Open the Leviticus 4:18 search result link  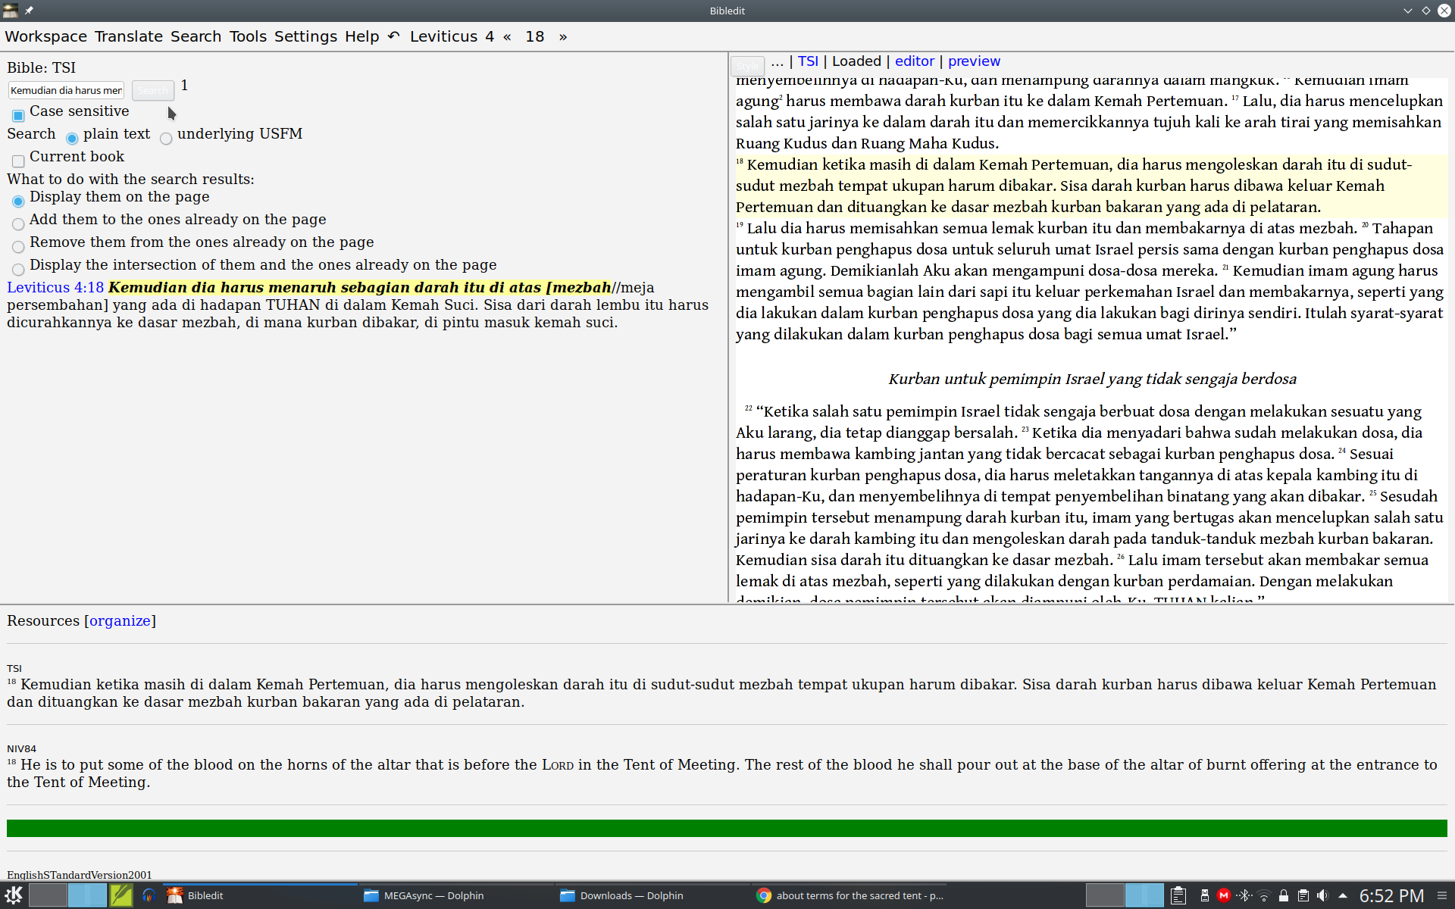tap(55, 288)
